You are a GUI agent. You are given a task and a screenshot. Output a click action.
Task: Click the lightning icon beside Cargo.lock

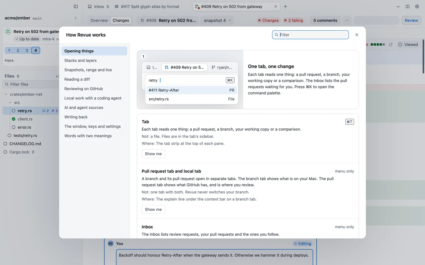(x=33, y=152)
